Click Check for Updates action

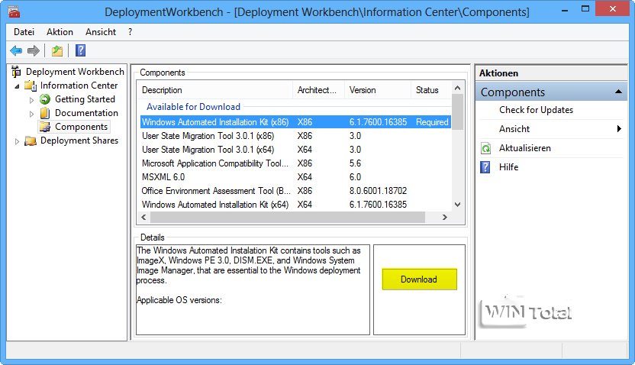click(x=536, y=110)
